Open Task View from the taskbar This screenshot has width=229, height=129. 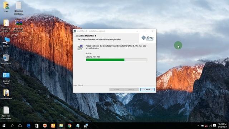[20, 126]
